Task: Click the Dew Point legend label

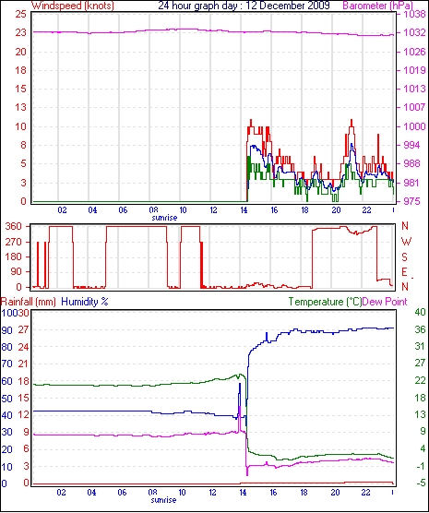Action: click(385, 302)
